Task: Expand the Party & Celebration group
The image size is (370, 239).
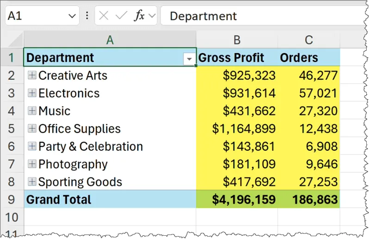Action: 32,146
